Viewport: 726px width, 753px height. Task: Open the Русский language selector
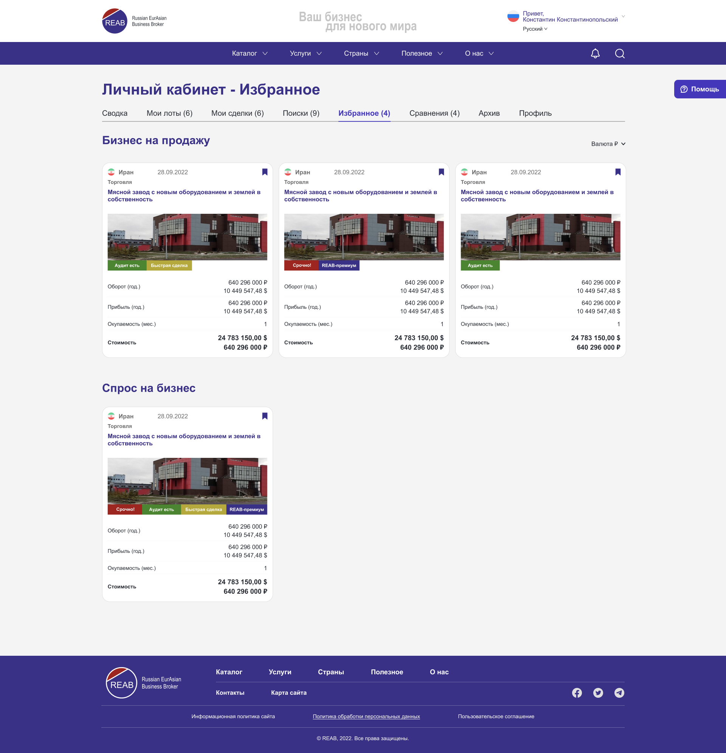coord(535,29)
